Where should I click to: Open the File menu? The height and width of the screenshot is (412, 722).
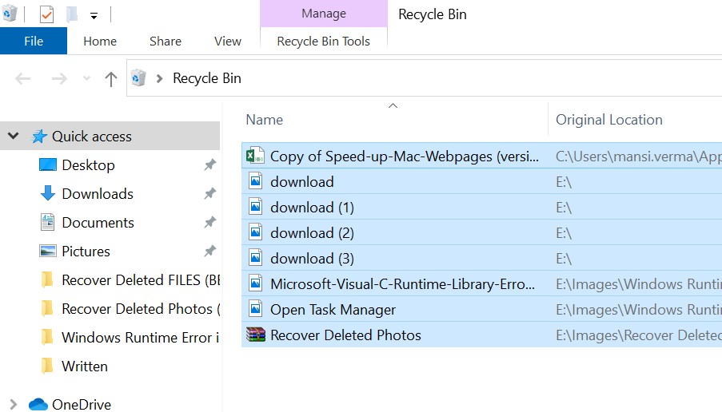click(x=34, y=41)
